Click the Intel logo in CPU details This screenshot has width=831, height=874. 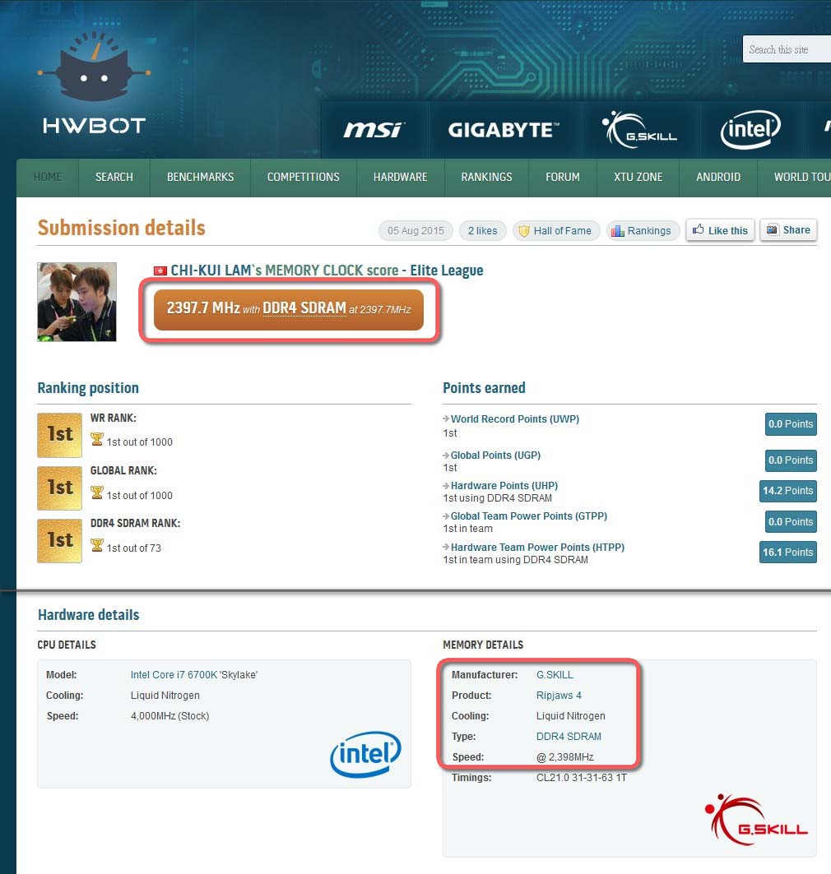pos(365,754)
